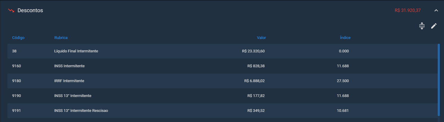Sort by the Valor column header
Viewport: 444px width, 122px height.
coord(262,38)
